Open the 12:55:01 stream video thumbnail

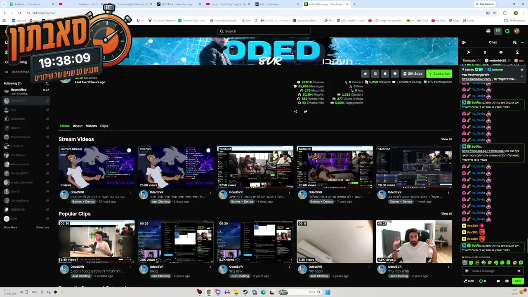[255, 167]
